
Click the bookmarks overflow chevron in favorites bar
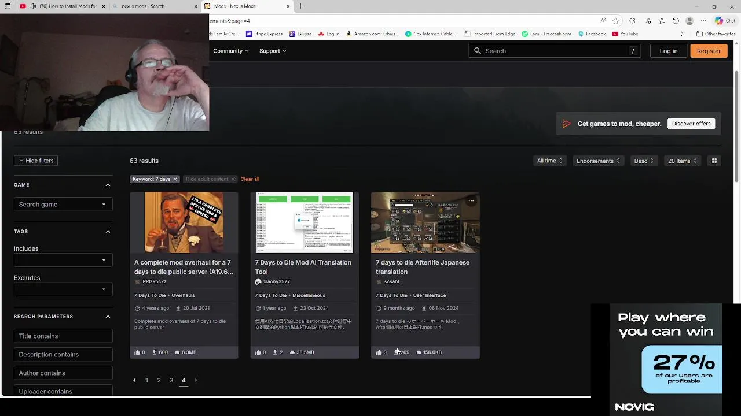pyautogui.click(x=682, y=34)
